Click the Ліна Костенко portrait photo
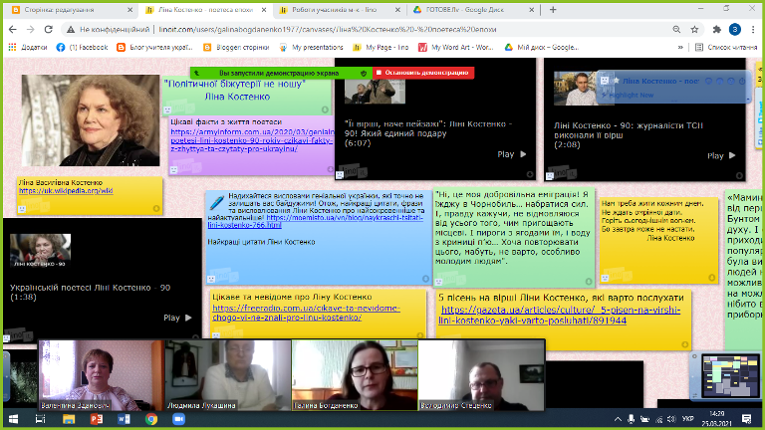The width and height of the screenshot is (765, 430). (x=91, y=120)
